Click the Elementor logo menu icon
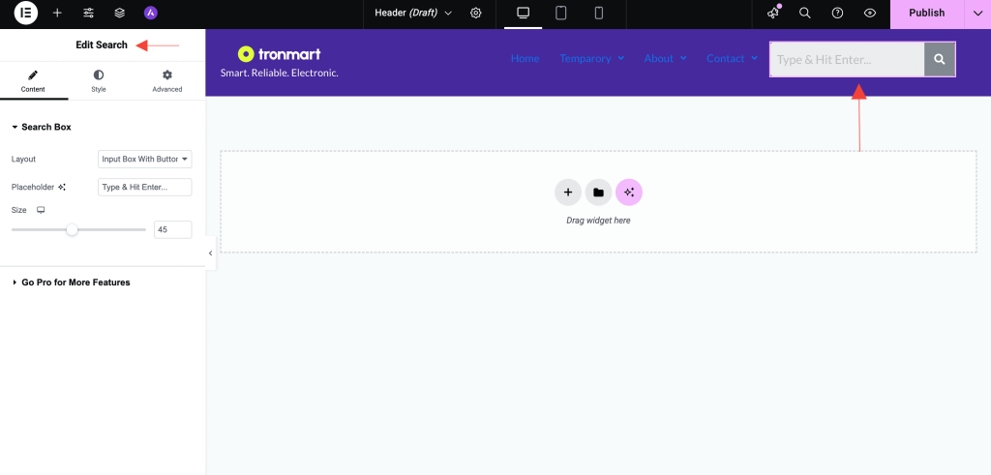 [25, 14]
